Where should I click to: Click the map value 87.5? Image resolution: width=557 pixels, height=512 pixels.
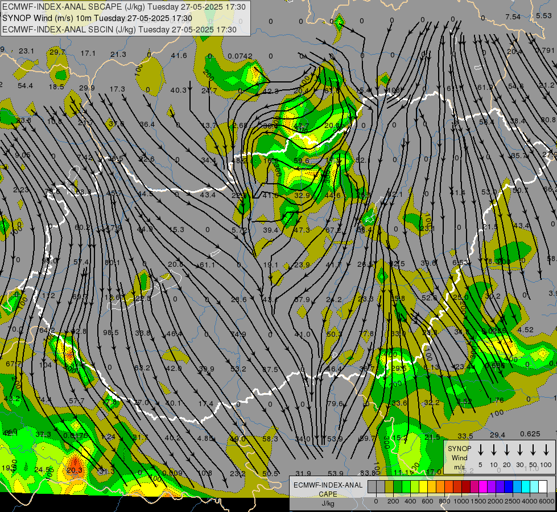tap(270, 370)
